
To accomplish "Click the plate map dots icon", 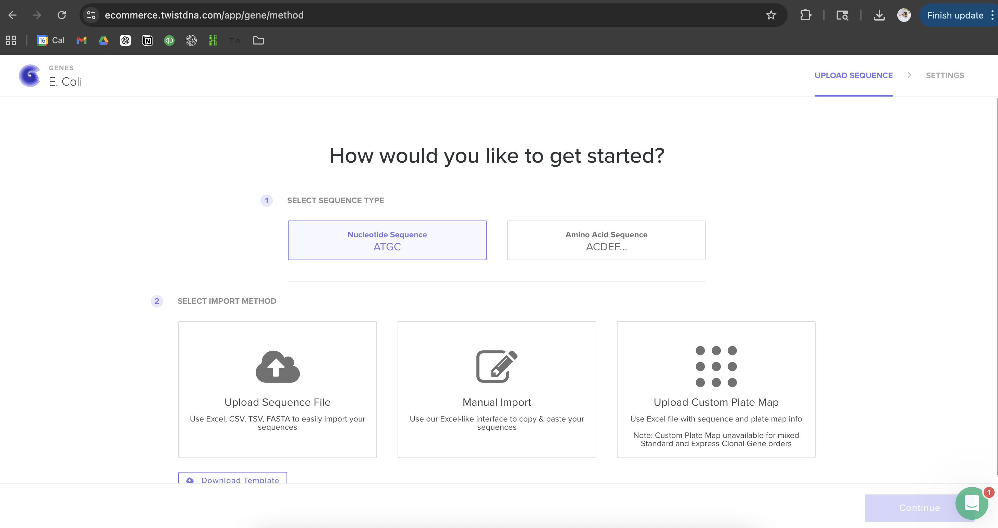I will pyautogui.click(x=716, y=366).
